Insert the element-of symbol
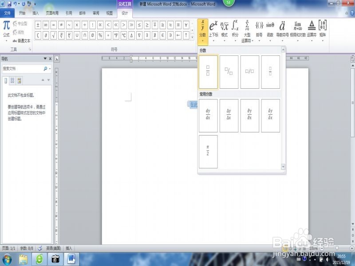355x266 pixels. pyautogui.click(x=162, y=35)
